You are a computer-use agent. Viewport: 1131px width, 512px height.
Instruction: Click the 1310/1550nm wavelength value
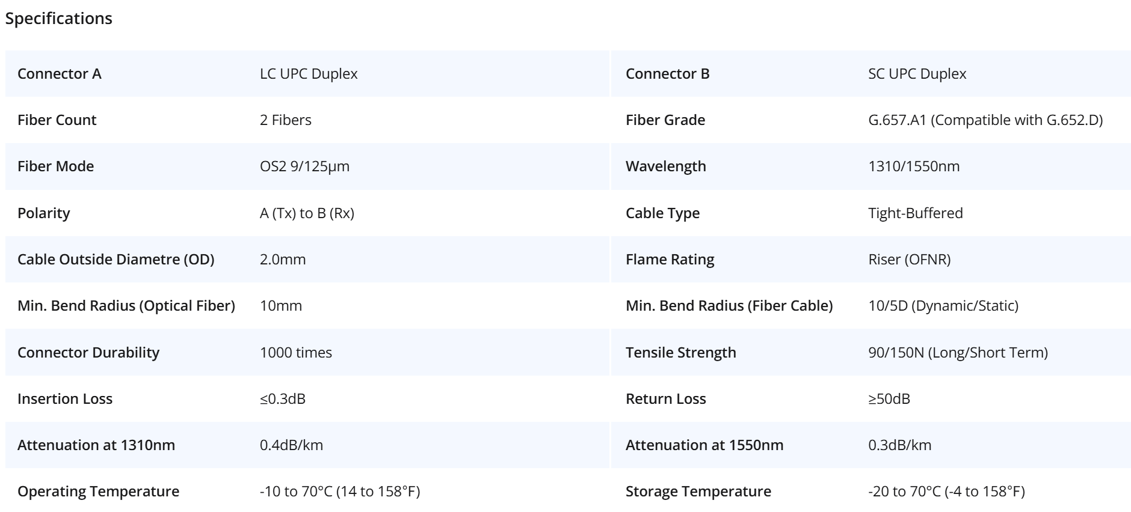[914, 166]
